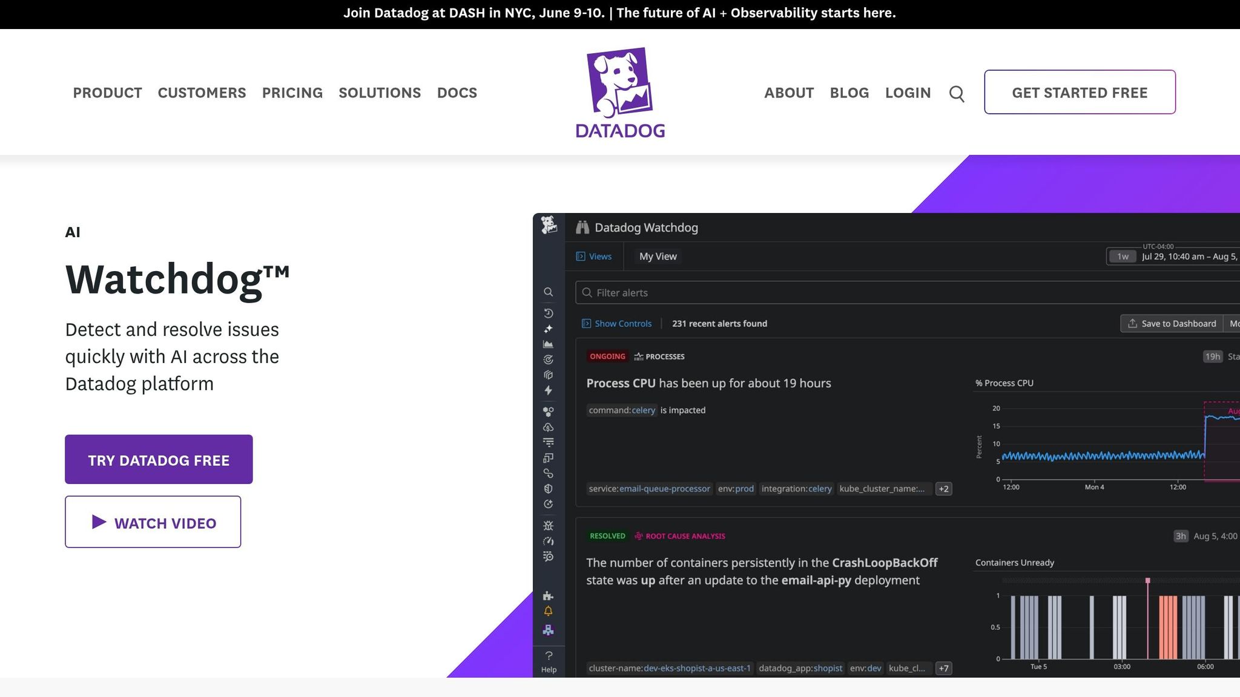Viewport: 1240px width, 697px height.
Task: Open the Docs menu item
Action: tap(457, 93)
